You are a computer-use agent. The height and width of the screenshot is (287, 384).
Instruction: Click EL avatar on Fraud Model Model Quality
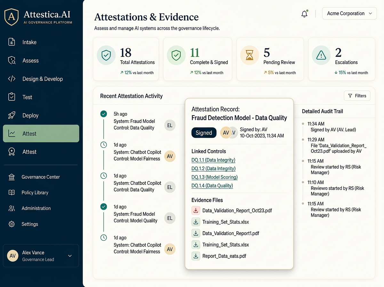point(170,218)
